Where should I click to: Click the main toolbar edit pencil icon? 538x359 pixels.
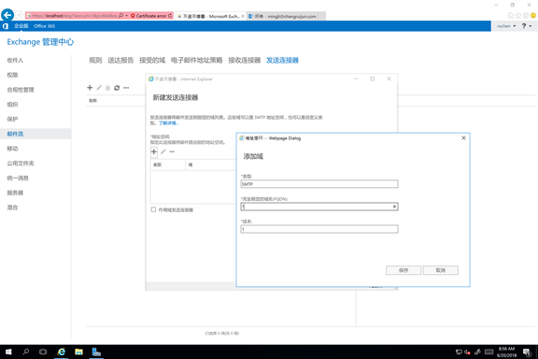(99, 88)
